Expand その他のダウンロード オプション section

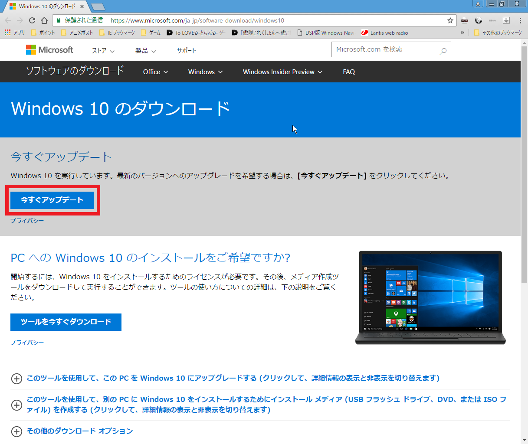point(72,431)
